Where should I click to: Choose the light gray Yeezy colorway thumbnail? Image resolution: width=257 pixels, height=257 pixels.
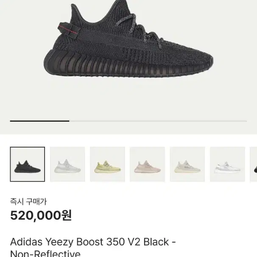pyautogui.click(x=67, y=164)
